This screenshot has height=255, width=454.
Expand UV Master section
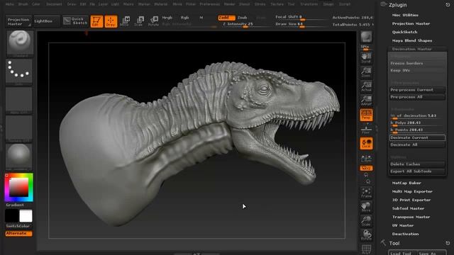[x=403, y=225]
